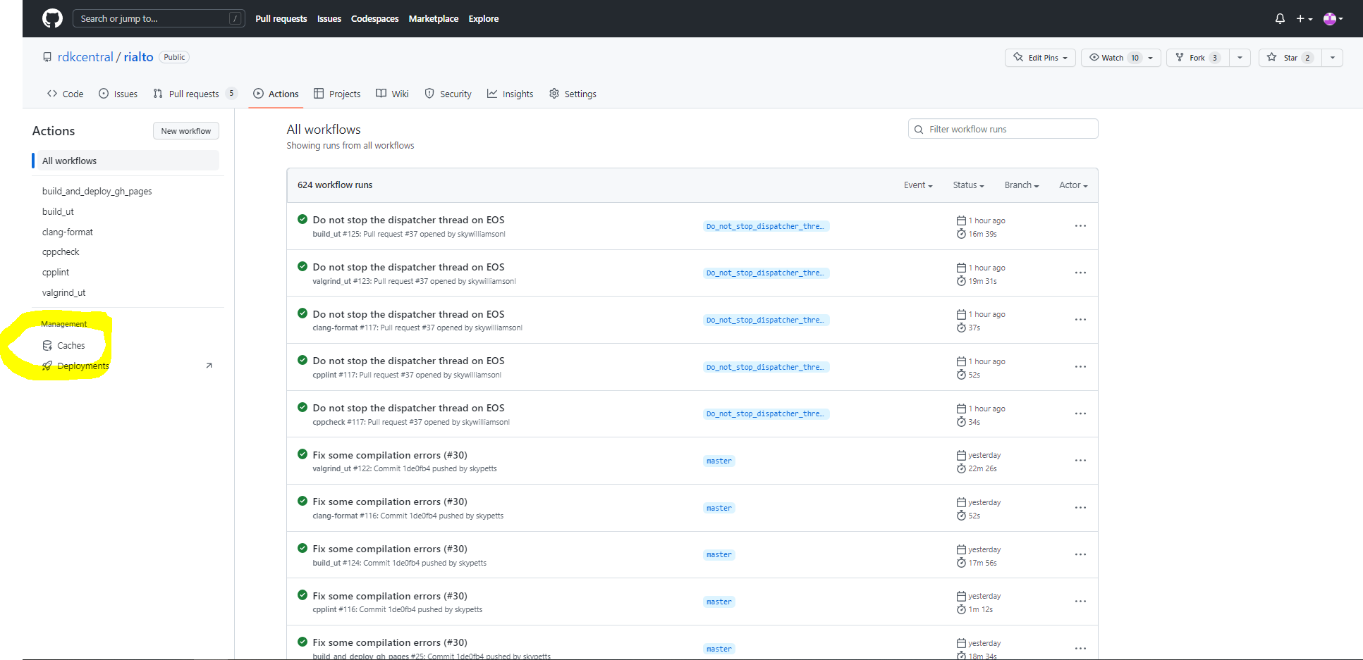Screen dimensions: 1363x660
Task: Click the three-dots menu on first workflow run
Action: point(1080,226)
